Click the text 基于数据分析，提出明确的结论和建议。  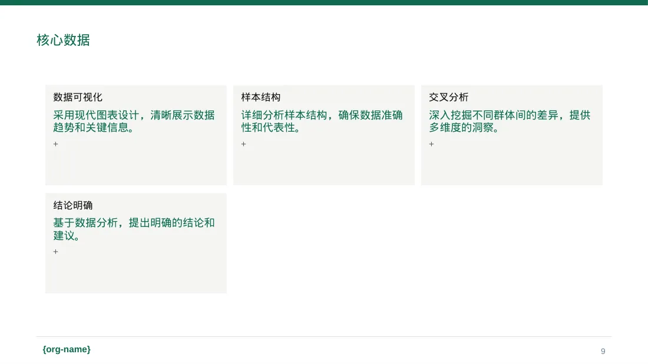coord(134,229)
